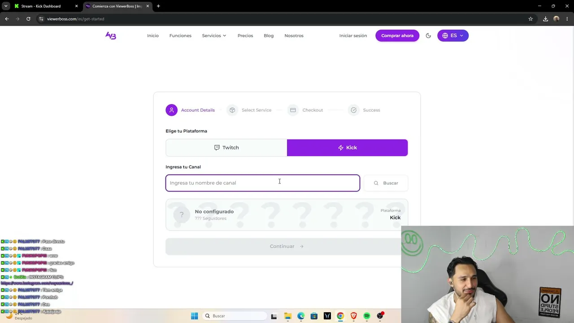
Task: Launch Microsoft Edge from the taskbar
Action: [301, 316]
